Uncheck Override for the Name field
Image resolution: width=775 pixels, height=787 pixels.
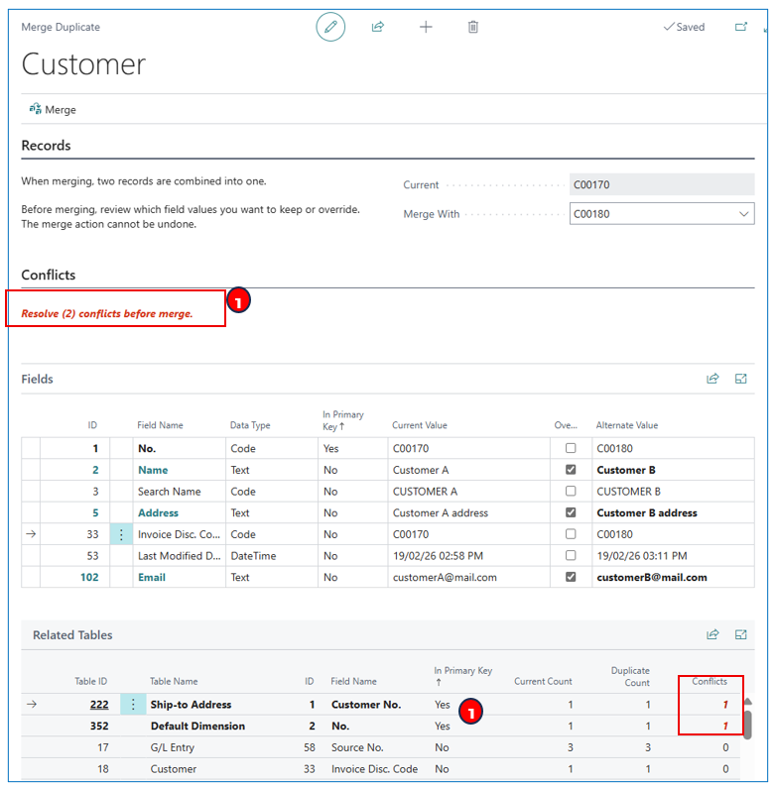click(x=571, y=470)
